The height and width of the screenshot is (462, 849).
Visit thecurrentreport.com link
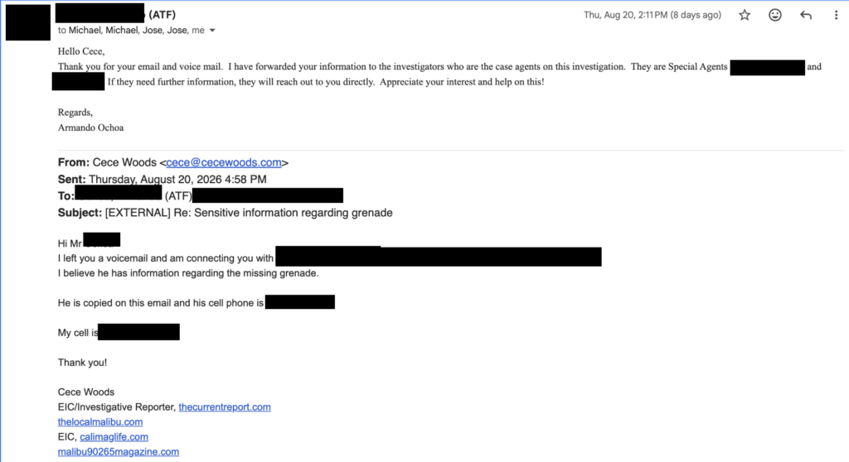(225, 407)
